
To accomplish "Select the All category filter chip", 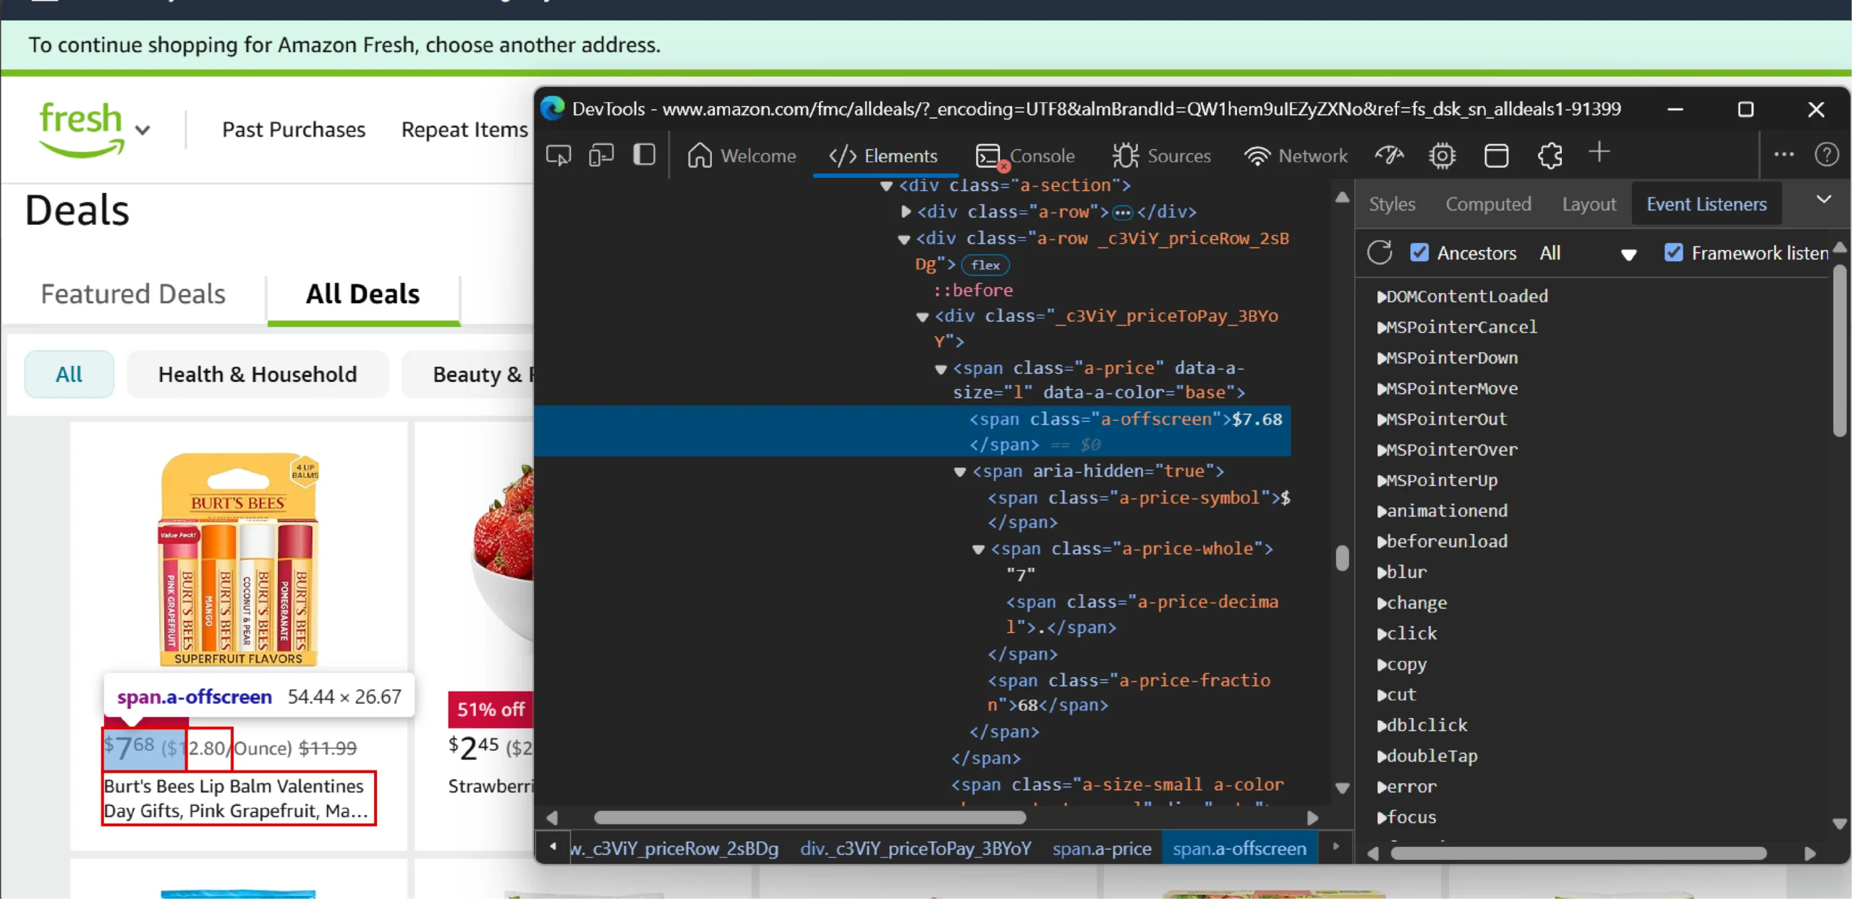I will click(x=69, y=374).
